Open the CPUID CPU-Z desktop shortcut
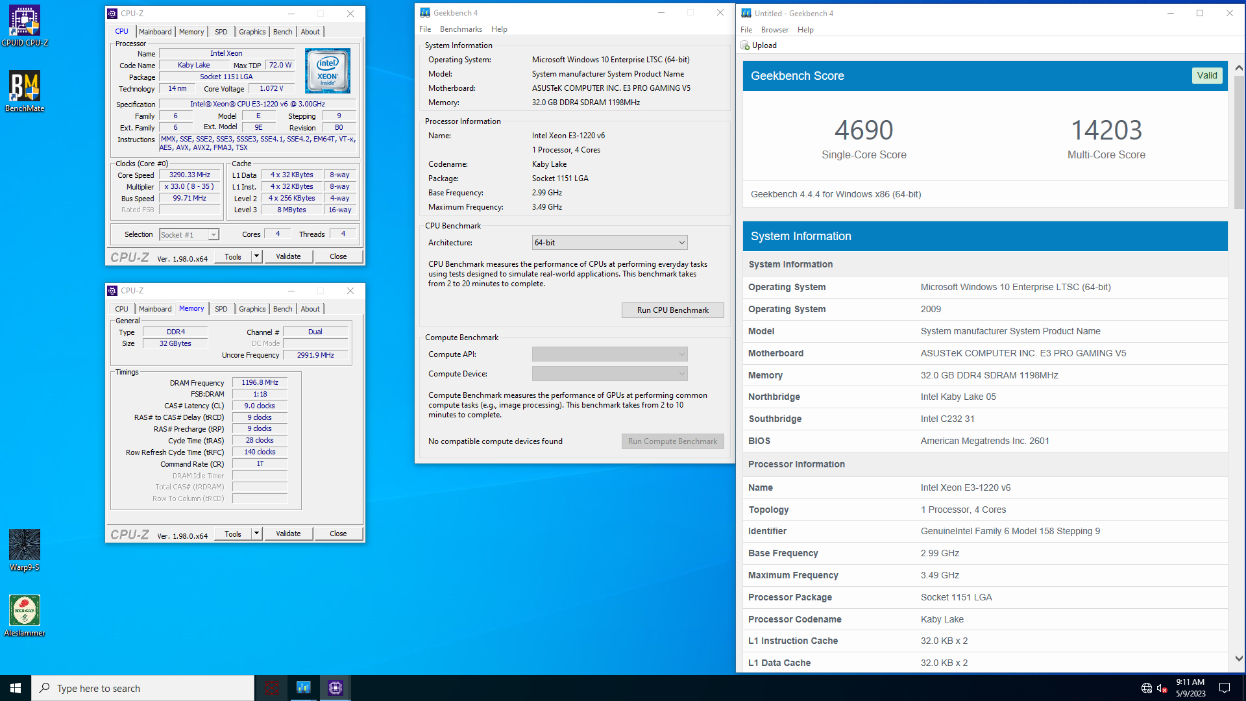Image resolution: width=1246 pixels, height=701 pixels. pos(25,26)
